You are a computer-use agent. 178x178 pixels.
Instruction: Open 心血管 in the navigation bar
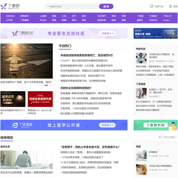tap(43, 16)
